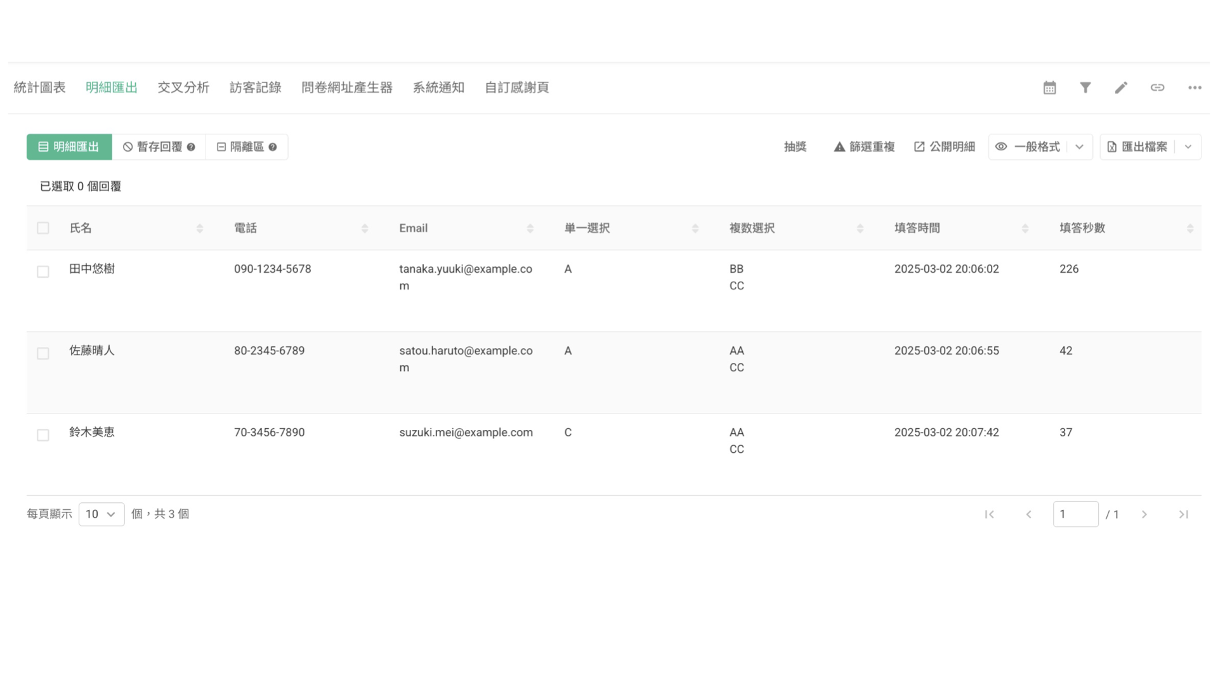Check the box for 佐藤晴人 row

(43, 353)
